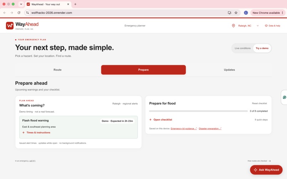Click the location pin icon beside Raleigh, NC
Image resolution: width=287 pixels, height=179 pixels.
pos(233,26)
